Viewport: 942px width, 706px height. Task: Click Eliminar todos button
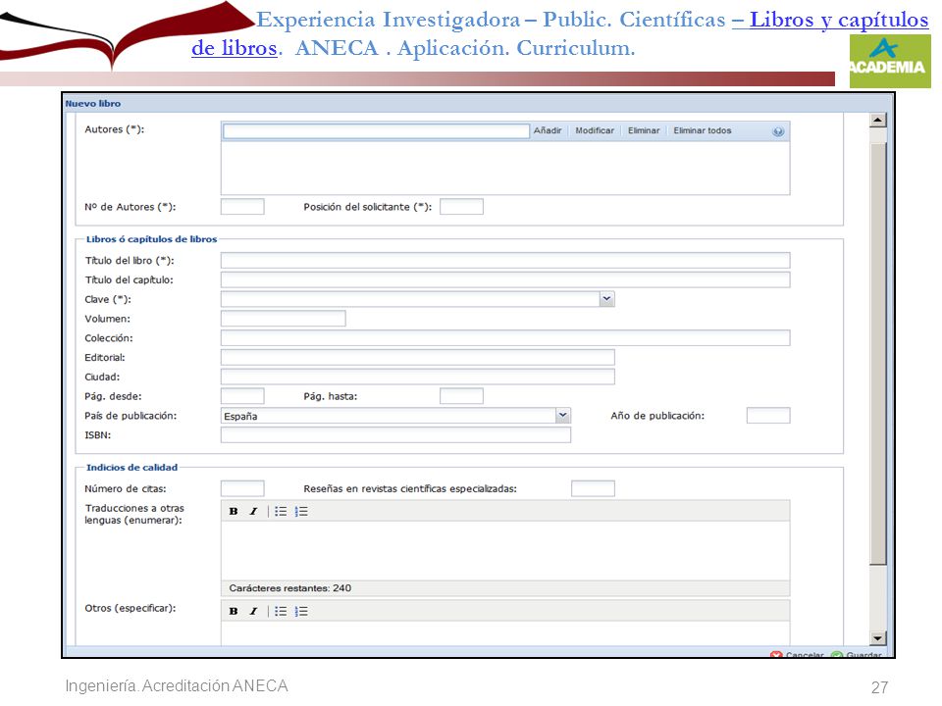point(703,130)
